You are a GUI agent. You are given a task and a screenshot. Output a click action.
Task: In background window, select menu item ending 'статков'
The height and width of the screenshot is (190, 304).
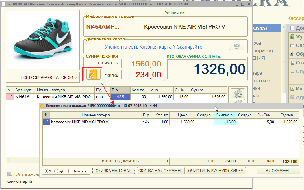click(262, 81)
